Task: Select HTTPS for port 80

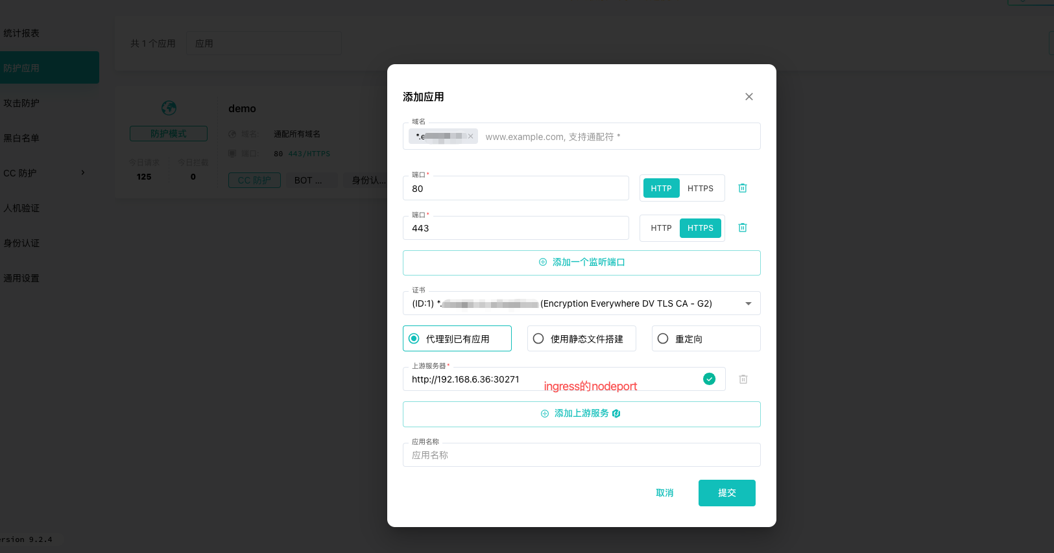Action: (701, 188)
